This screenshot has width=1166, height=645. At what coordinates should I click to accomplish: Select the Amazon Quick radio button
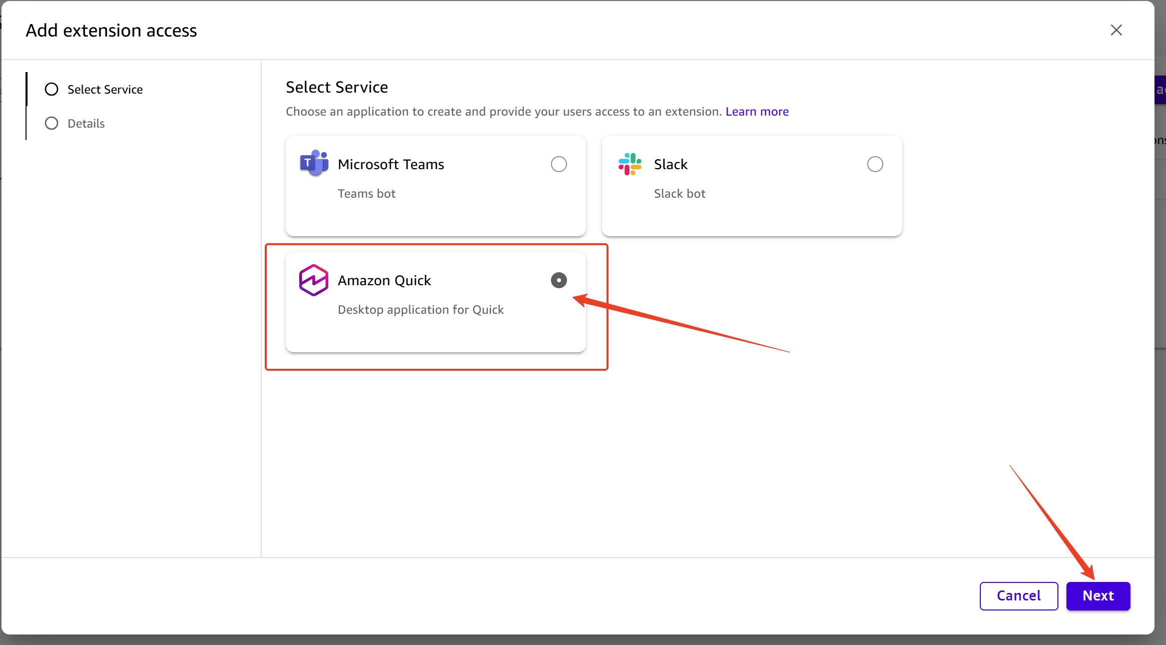558,280
